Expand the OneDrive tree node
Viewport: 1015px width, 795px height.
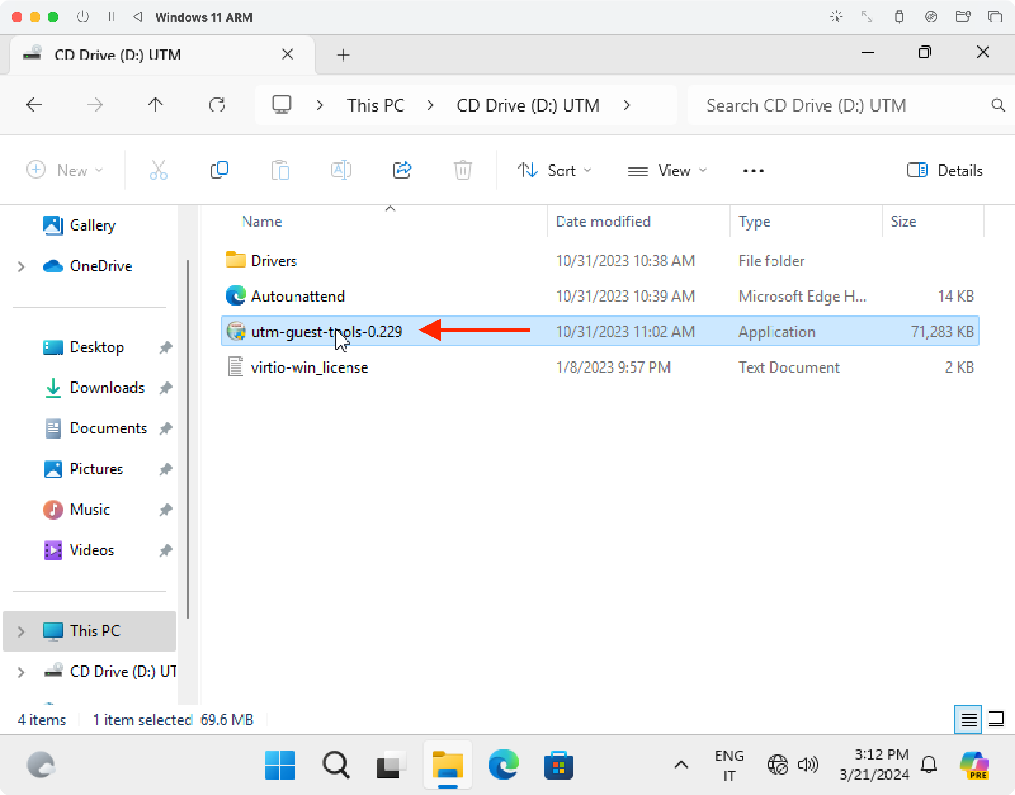[21, 266]
